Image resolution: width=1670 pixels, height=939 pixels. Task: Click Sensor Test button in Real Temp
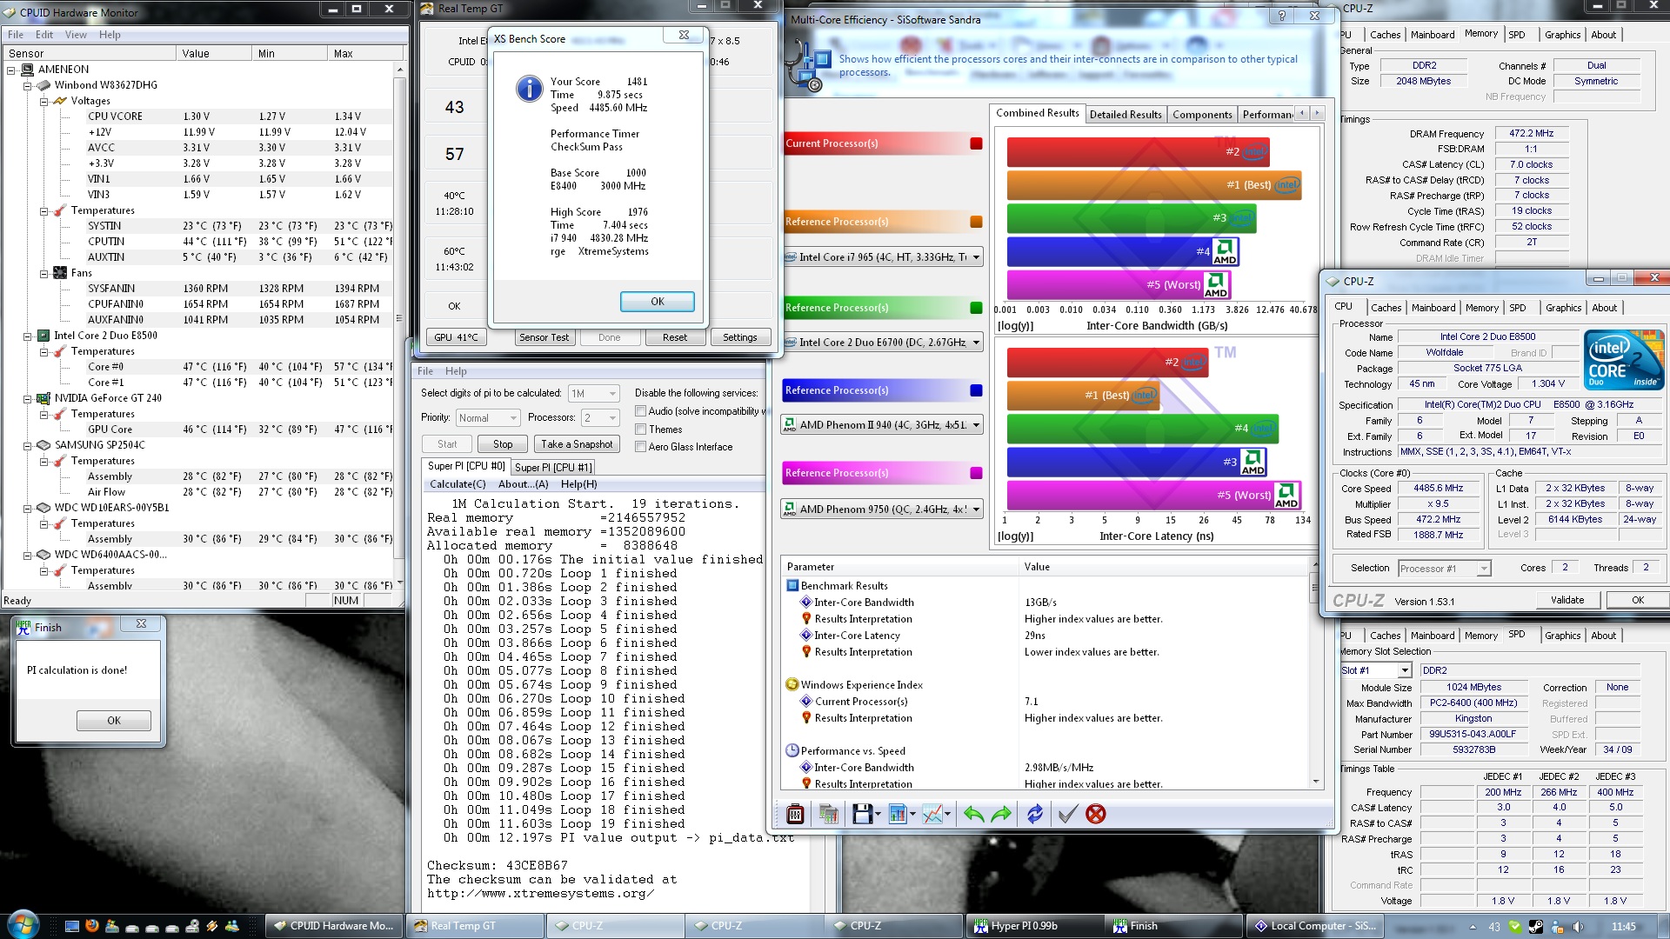click(544, 337)
